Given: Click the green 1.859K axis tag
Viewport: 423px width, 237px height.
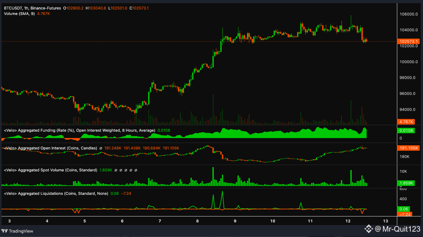Looking at the screenshot, I should coord(407,183).
